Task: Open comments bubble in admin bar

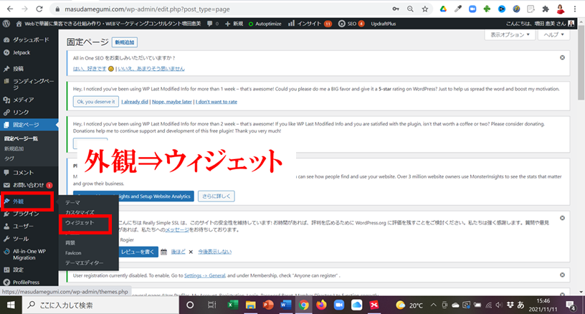Action: point(212,24)
